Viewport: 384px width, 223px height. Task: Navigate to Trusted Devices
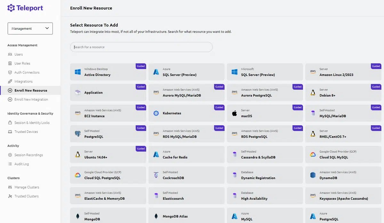(26, 132)
